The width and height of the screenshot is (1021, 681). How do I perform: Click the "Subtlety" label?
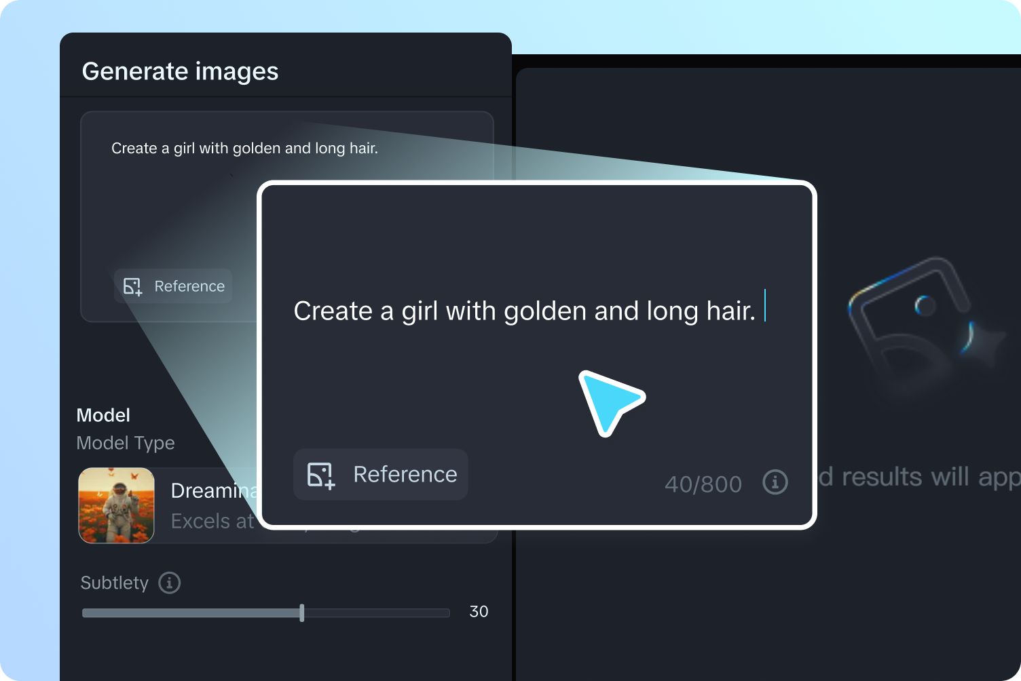114,583
